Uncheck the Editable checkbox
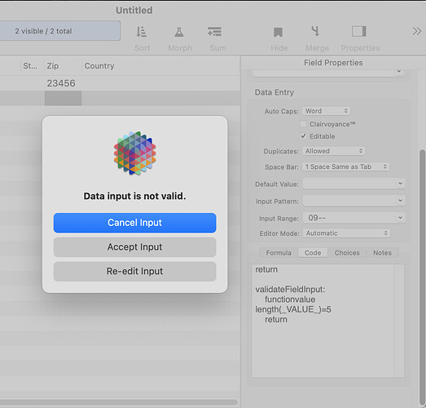The image size is (426, 408). [303, 136]
